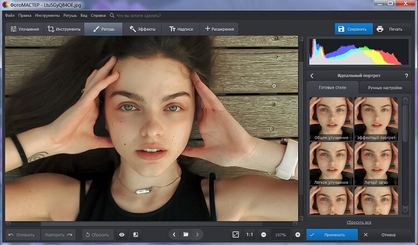Click the Сбросить все link

pos(359,222)
